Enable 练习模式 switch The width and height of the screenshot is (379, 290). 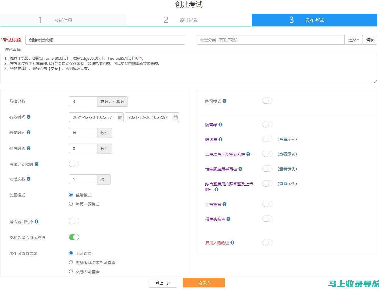tap(267, 101)
